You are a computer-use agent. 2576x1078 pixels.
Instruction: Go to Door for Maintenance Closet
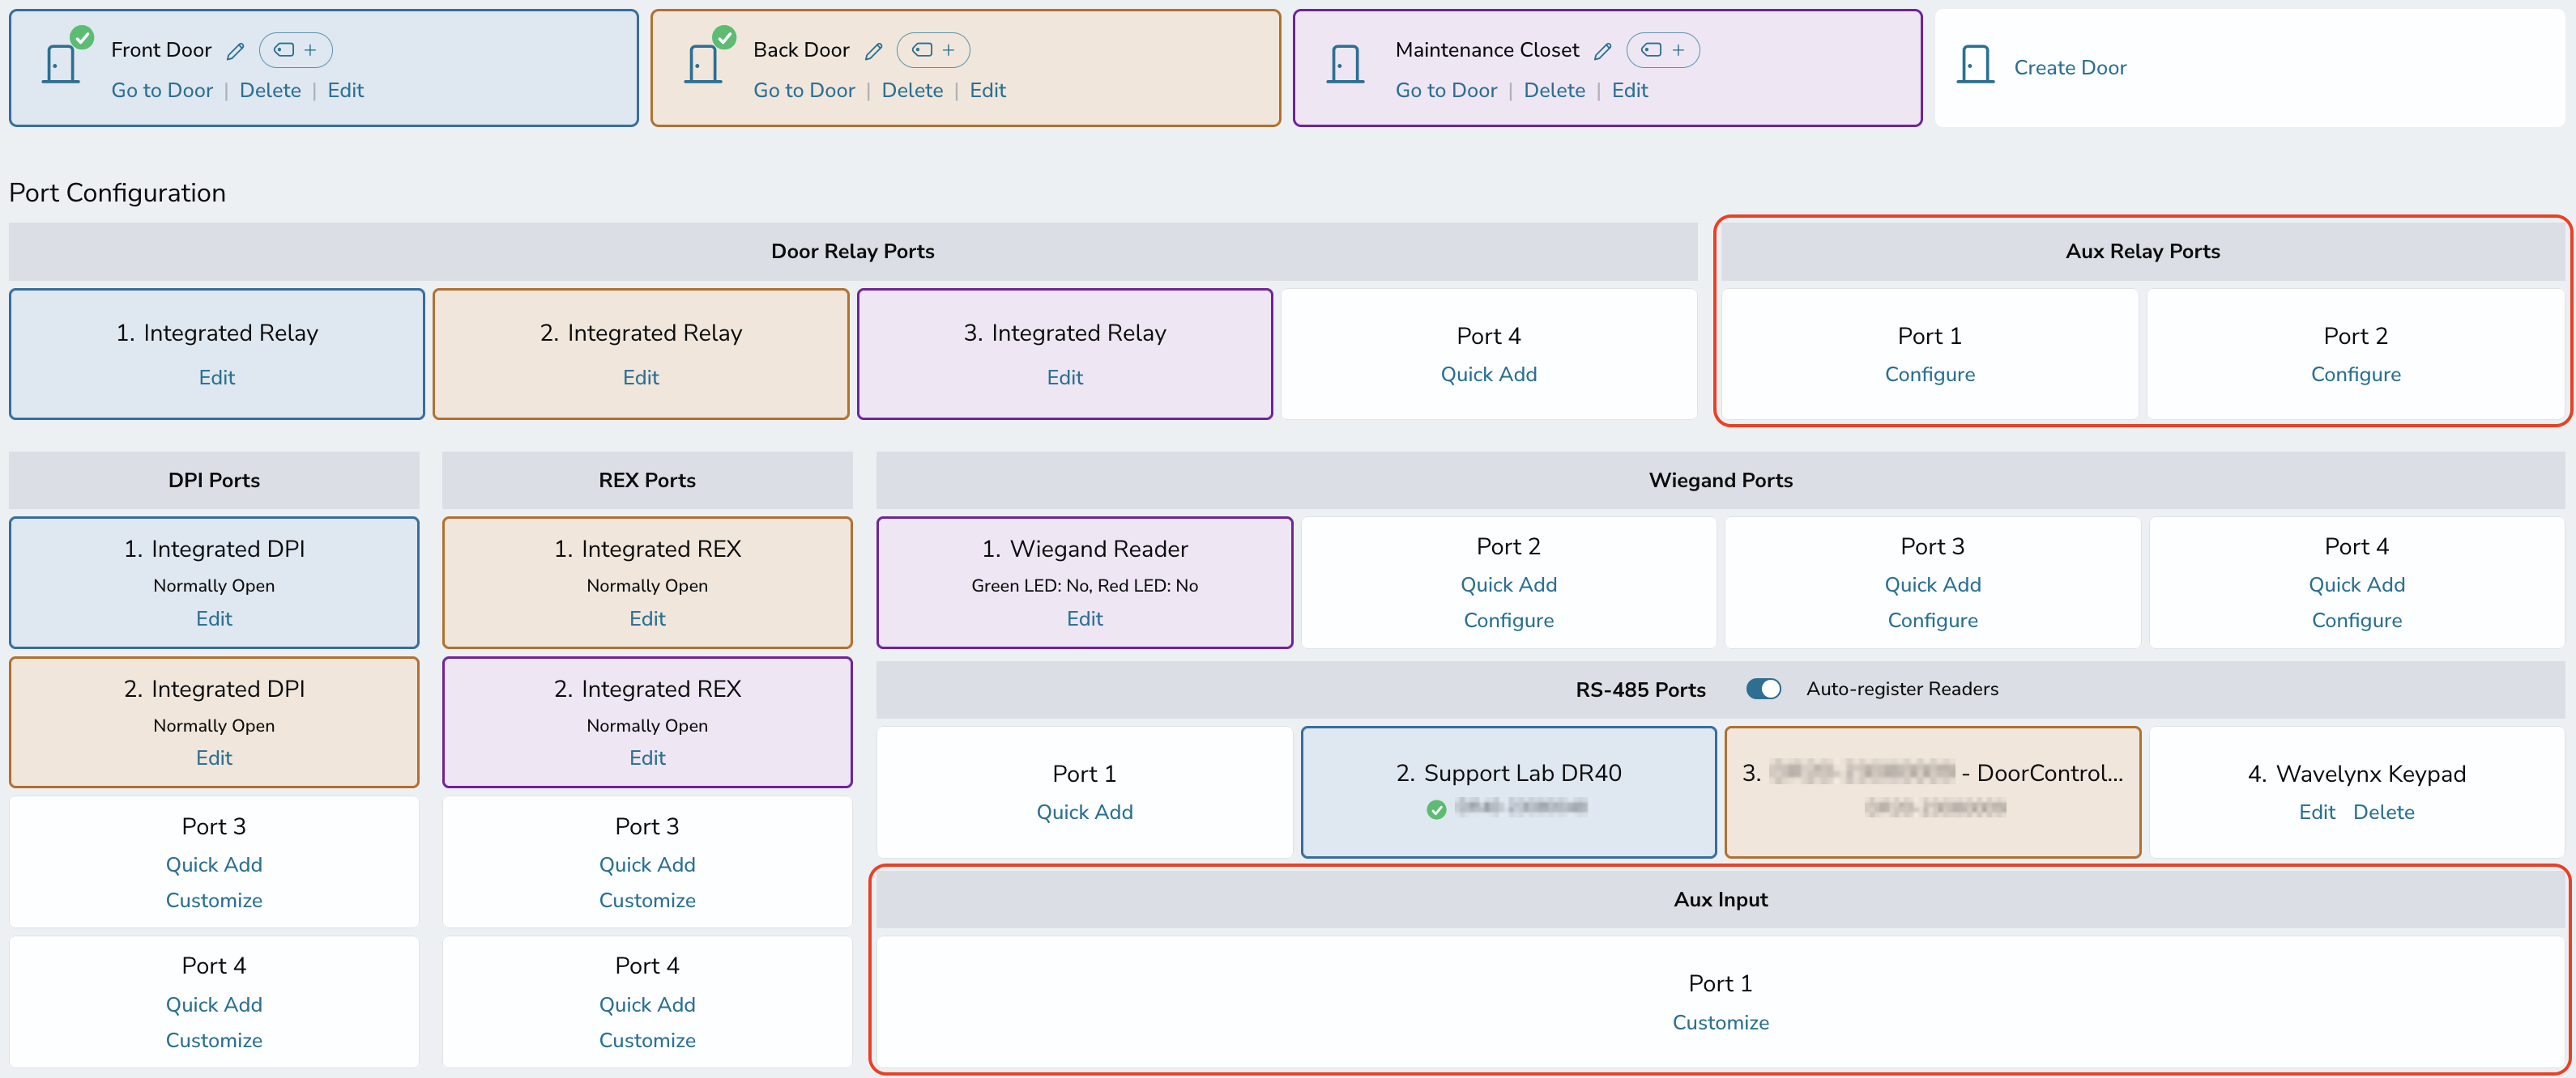click(x=1446, y=90)
